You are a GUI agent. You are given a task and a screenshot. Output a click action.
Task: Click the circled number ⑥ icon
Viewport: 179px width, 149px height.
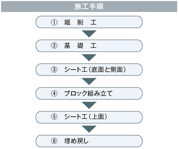point(54,141)
